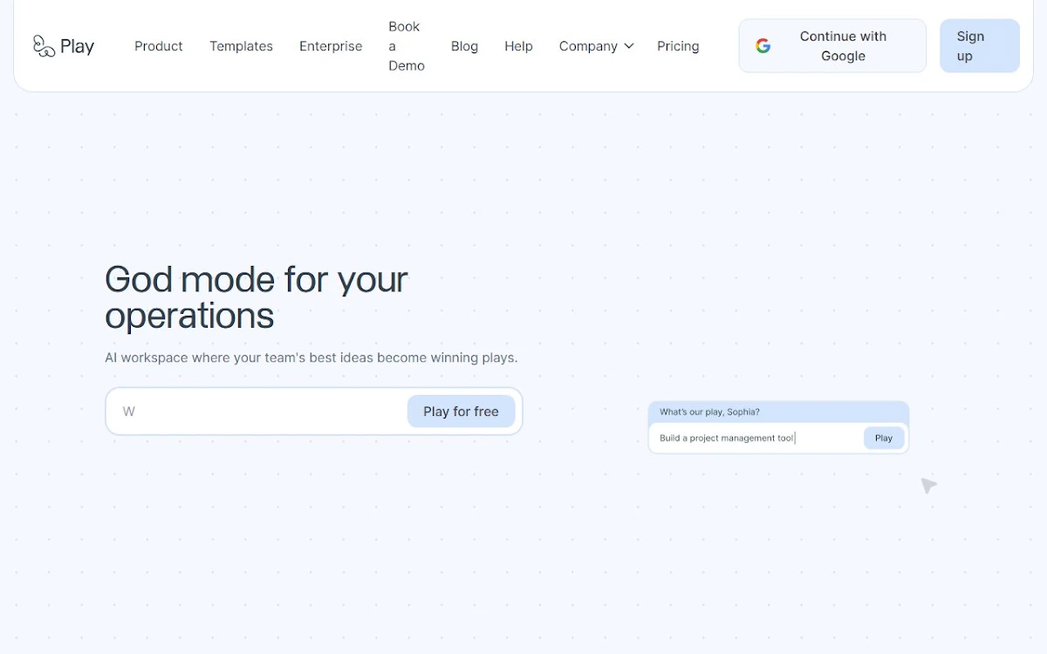This screenshot has width=1047, height=654.
Task: Continue with Google sign-in button
Action: pyautogui.click(x=832, y=46)
